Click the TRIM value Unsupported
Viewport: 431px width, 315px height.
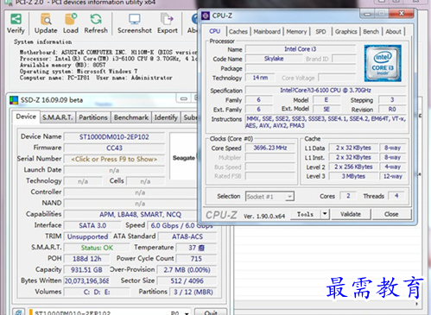point(87,236)
